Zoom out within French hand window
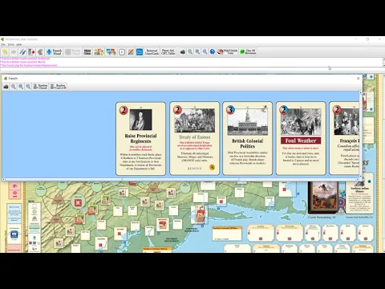Viewport: 385px width, 289px height. point(28,87)
